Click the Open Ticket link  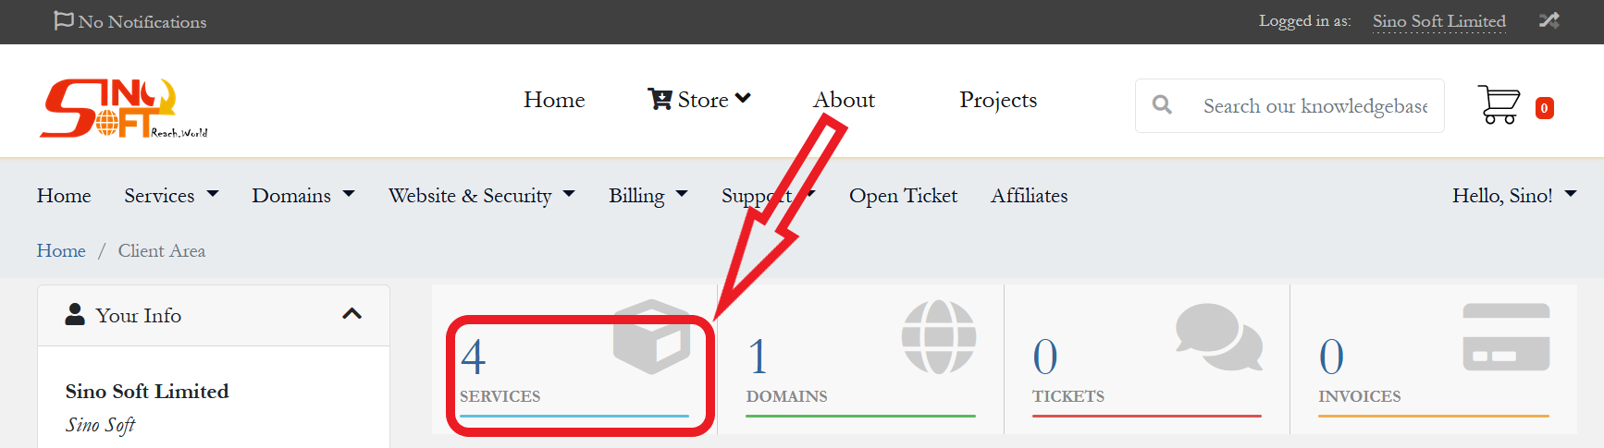pyautogui.click(x=903, y=196)
